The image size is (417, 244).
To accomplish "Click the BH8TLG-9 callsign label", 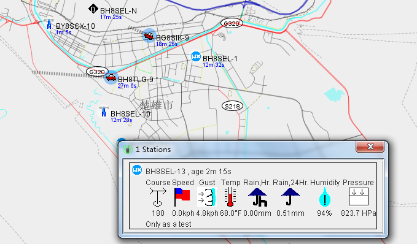I will click(x=136, y=79).
